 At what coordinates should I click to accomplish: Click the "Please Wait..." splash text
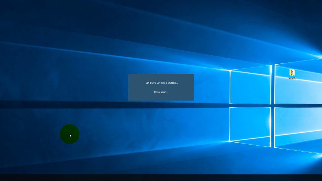point(161,92)
